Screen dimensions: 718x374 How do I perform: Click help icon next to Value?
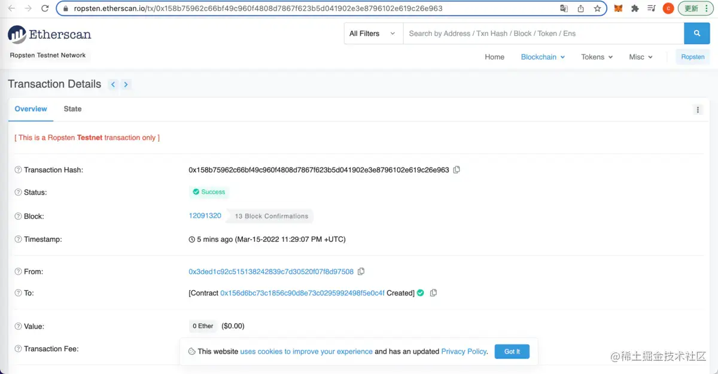(18, 327)
